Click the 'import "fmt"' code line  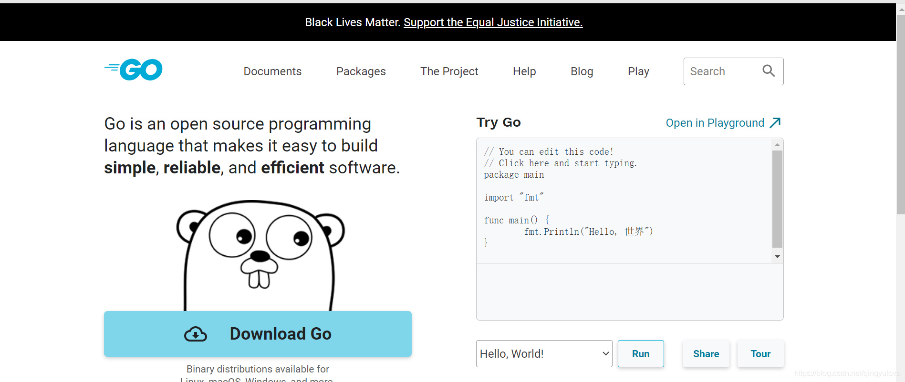coord(514,197)
